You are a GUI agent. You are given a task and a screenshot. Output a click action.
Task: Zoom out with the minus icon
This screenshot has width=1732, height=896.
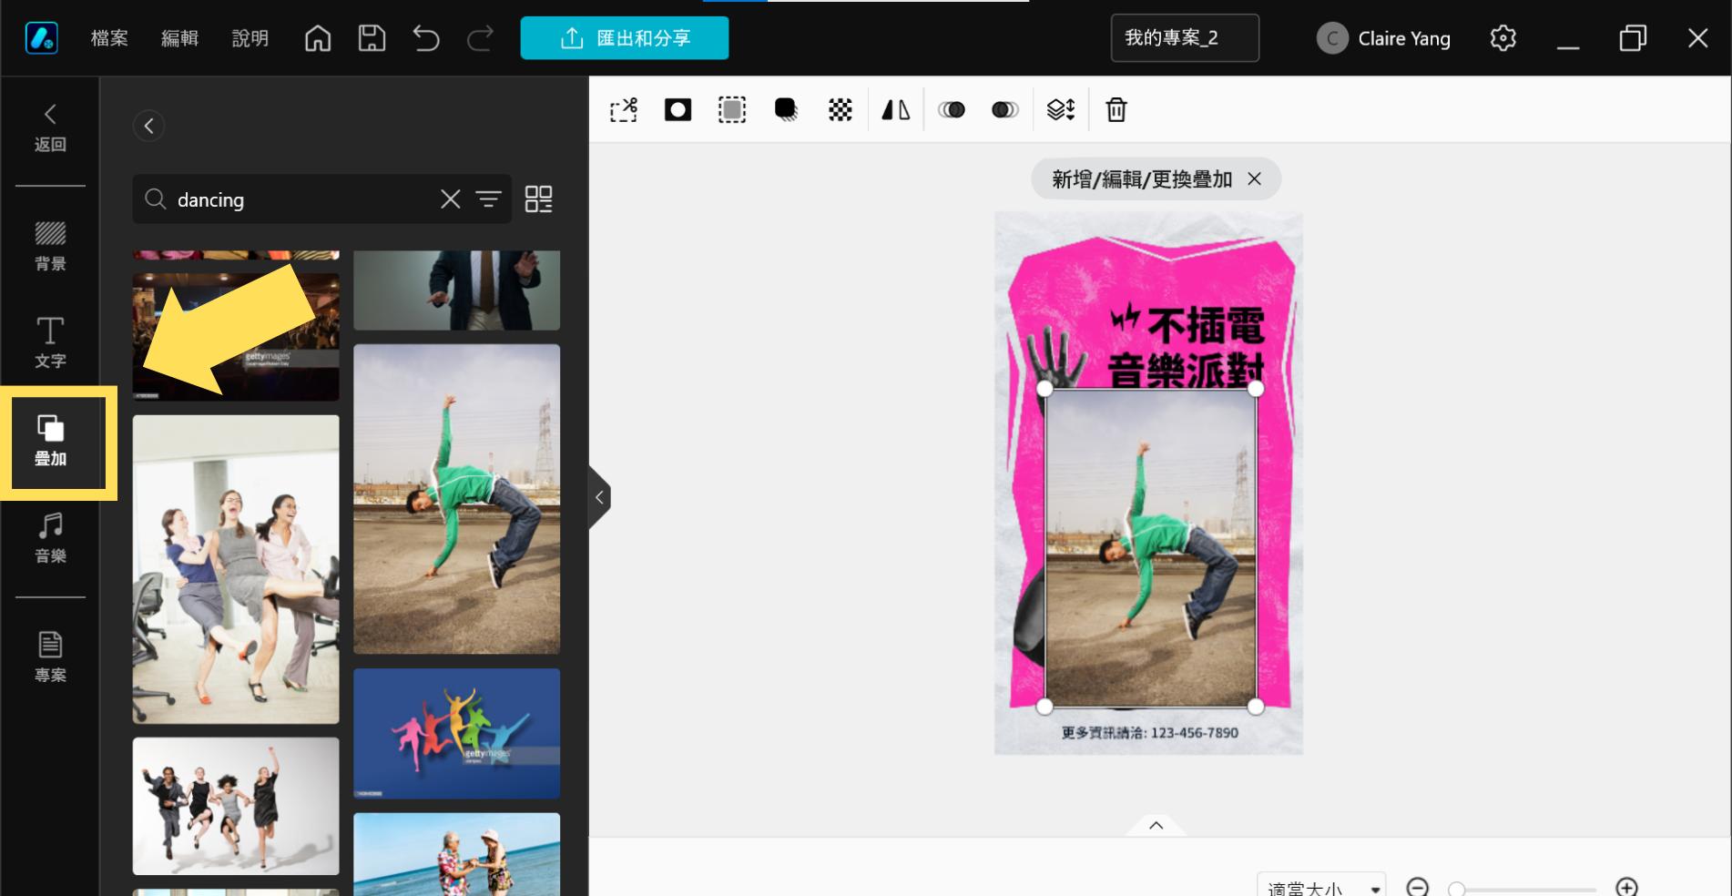tap(1418, 887)
